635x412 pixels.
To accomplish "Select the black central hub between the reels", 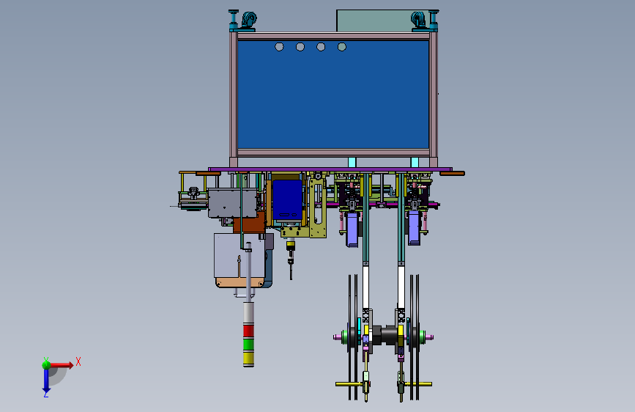I will point(384,336).
